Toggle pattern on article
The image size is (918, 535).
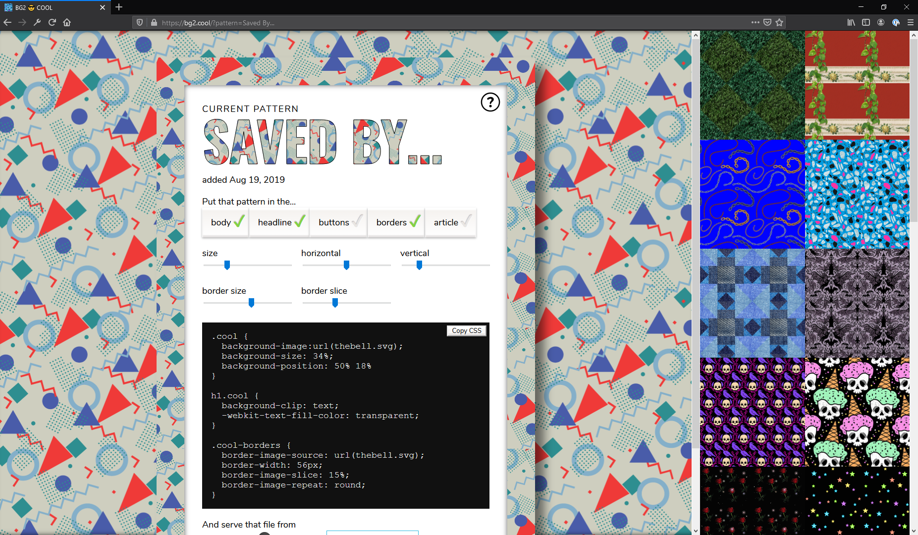[451, 222]
